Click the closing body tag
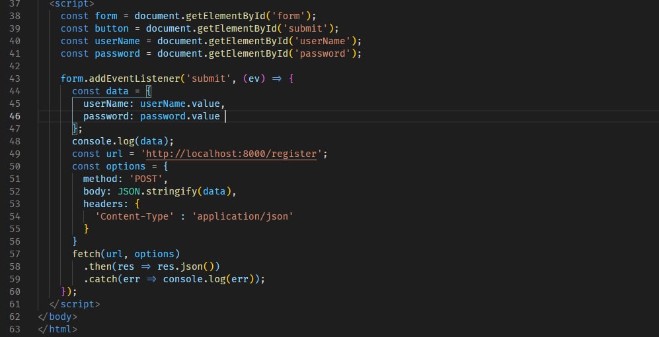Image resolution: width=659 pixels, height=337 pixels. pos(58,317)
